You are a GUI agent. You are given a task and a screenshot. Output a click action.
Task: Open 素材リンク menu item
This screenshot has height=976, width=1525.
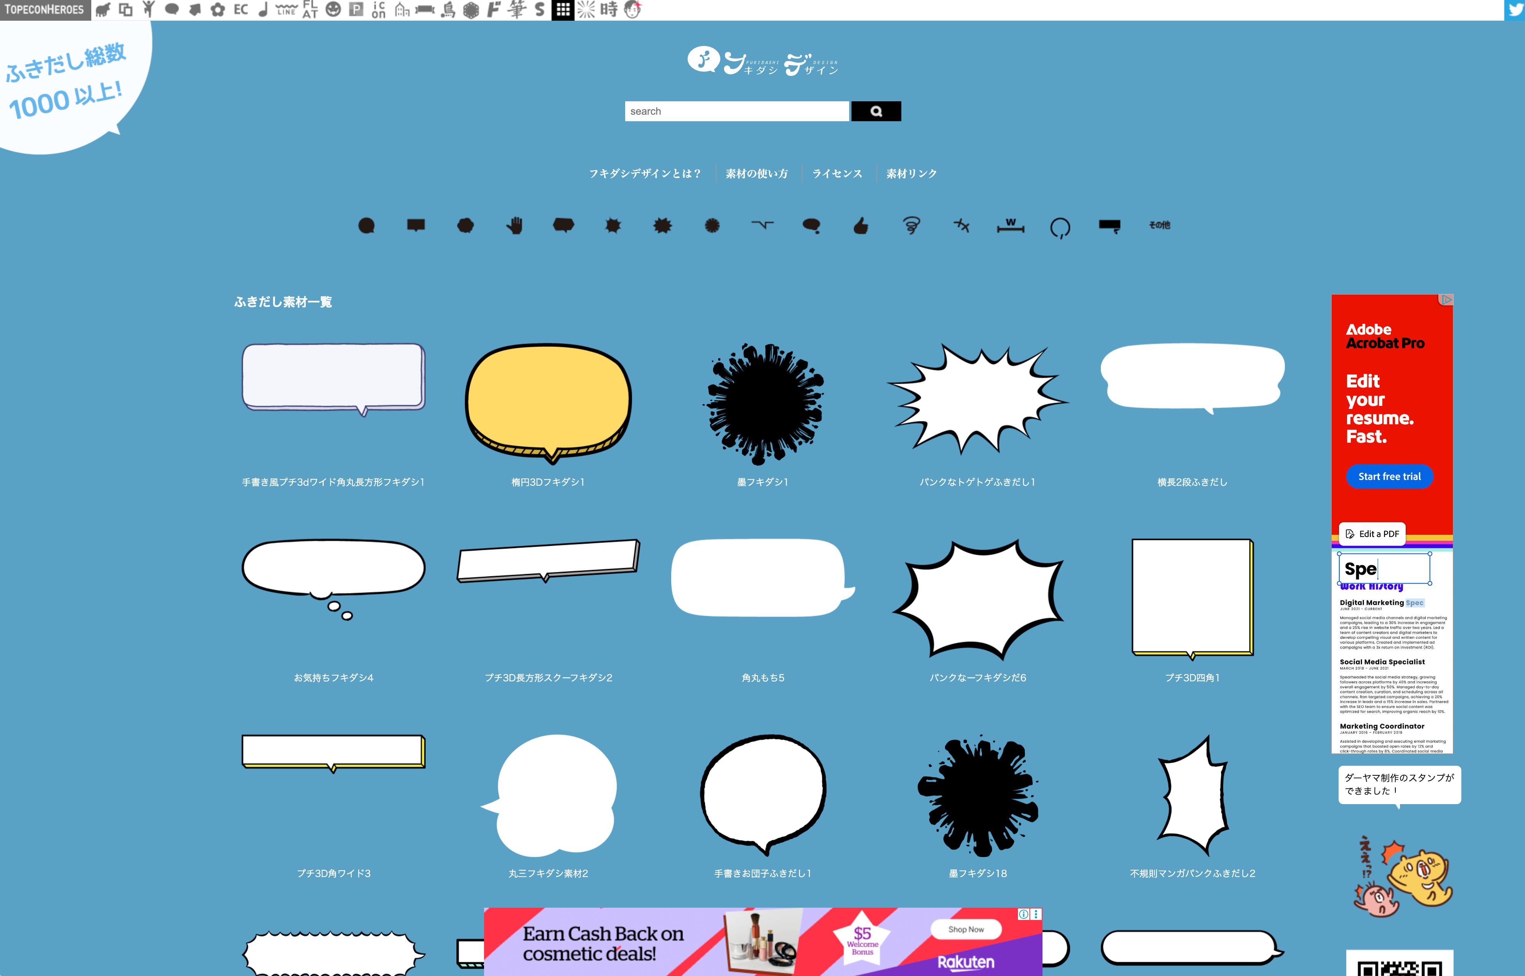coord(912,174)
